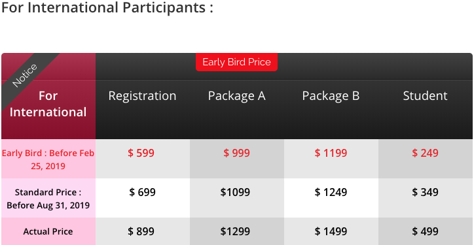Click the $1299 actual Package A price
Screen dimensions: 474x245
point(235,231)
